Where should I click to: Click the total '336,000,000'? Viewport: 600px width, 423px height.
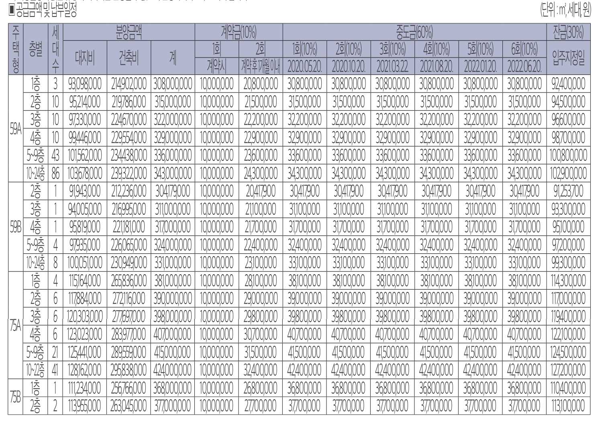click(x=173, y=155)
